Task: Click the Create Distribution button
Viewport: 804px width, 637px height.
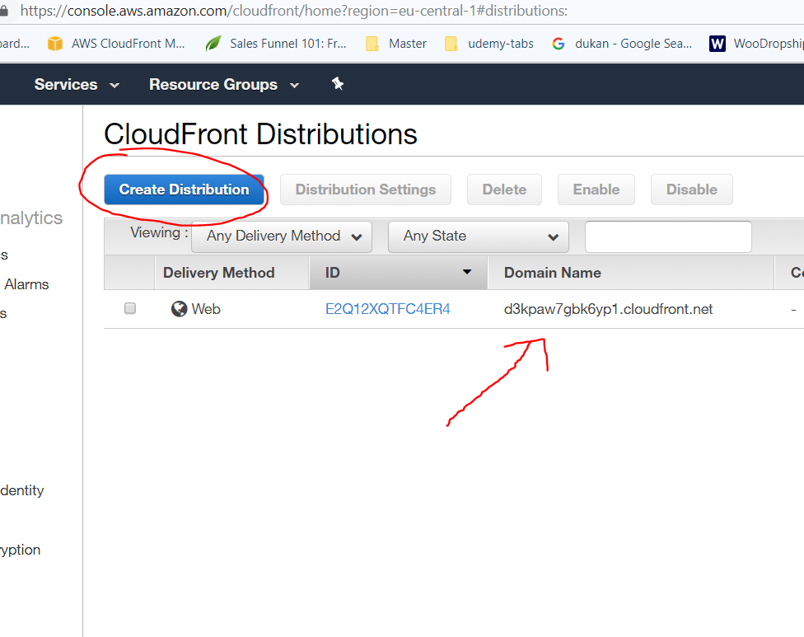Action: pyautogui.click(x=184, y=190)
